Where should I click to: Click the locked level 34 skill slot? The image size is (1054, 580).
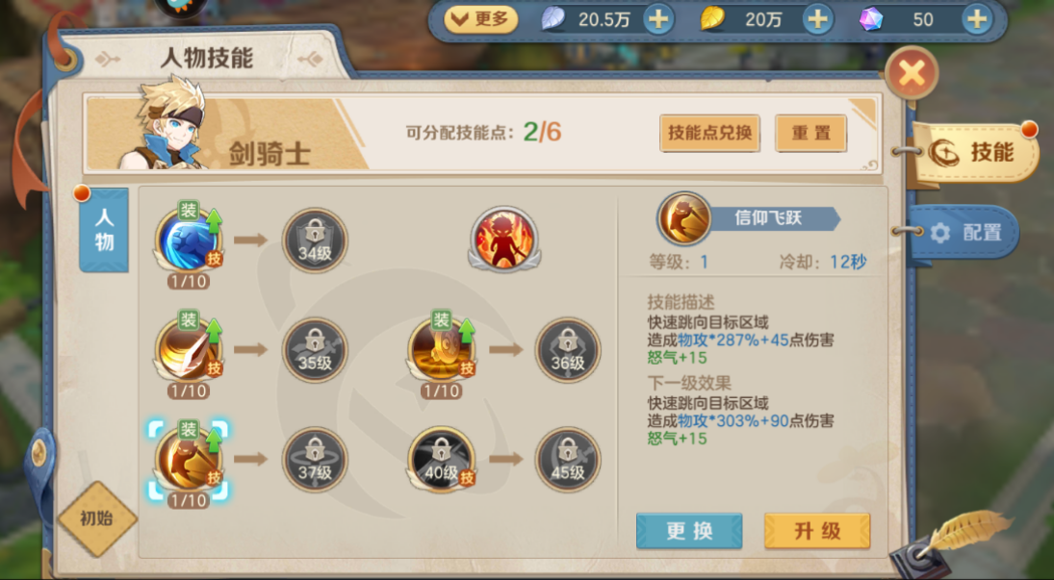(x=315, y=240)
